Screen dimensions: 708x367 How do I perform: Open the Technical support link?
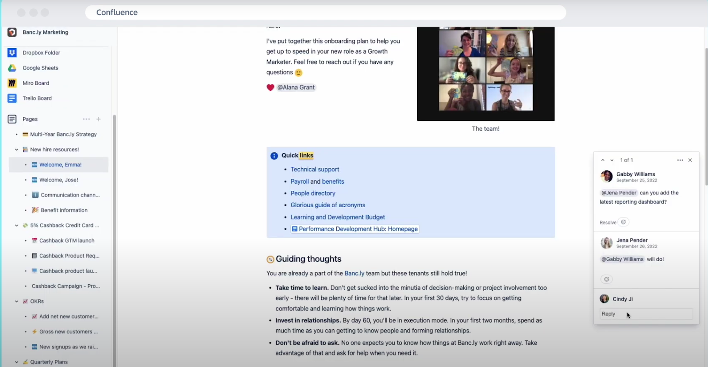pos(315,170)
